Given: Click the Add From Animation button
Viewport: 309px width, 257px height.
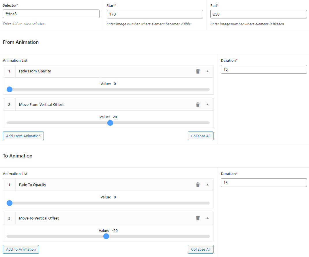Looking at the screenshot, I should [x=23, y=136].
